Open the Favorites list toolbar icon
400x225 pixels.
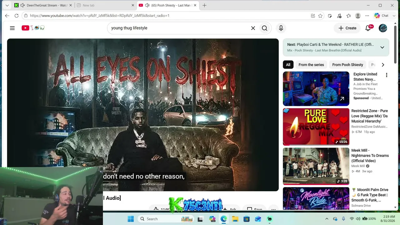coord(349,16)
